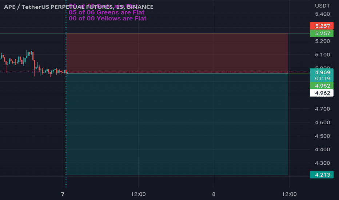Click the 4.300 price scale value
The width and height of the screenshot is (339, 200).
click(322, 163)
